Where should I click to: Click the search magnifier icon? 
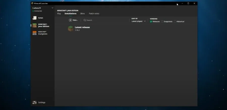pos(85,20)
